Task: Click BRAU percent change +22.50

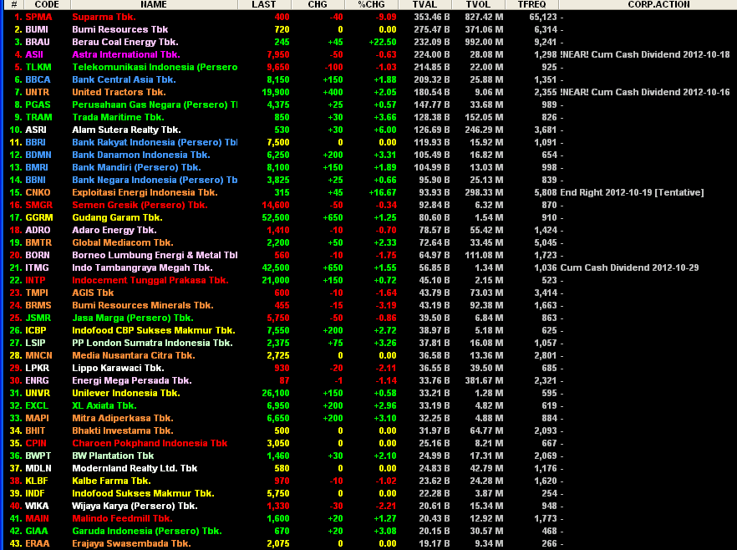Action: (x=383, y=42)
